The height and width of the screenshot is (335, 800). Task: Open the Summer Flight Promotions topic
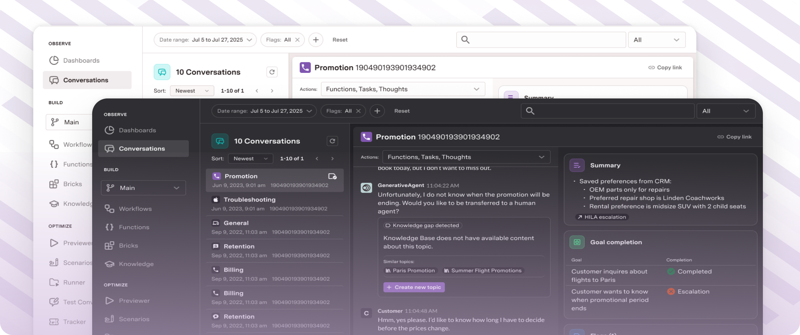pyautogui.click(x=483, y=270)
